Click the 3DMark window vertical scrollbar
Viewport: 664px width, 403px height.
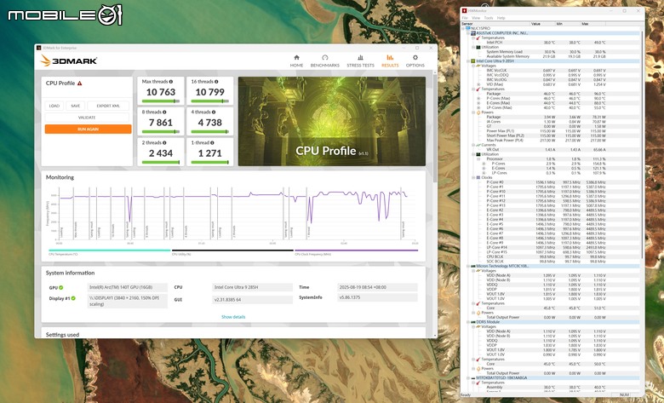[x=434, y=127]
